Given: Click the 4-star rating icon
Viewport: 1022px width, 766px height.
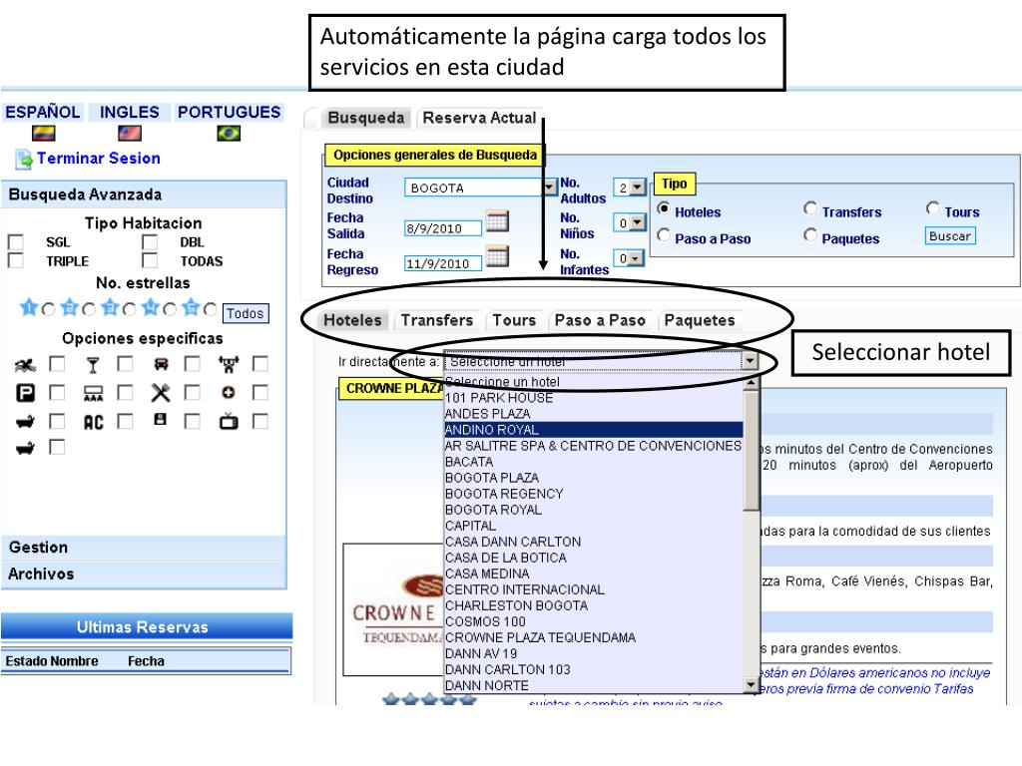Looking at the screenshot, I should point(151,307).
